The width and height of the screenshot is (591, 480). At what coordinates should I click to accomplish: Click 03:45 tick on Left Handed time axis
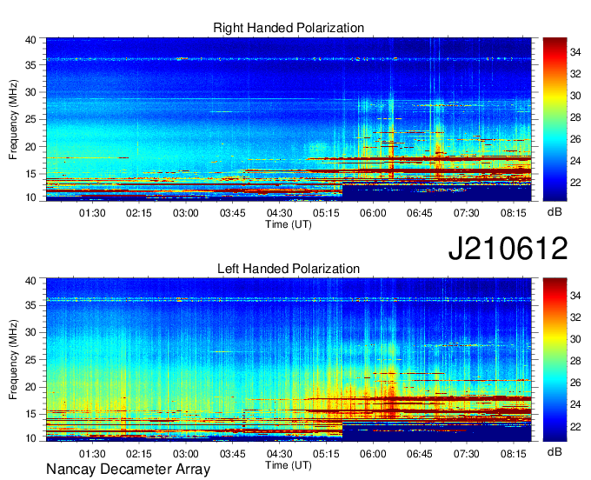click(233, 454)
